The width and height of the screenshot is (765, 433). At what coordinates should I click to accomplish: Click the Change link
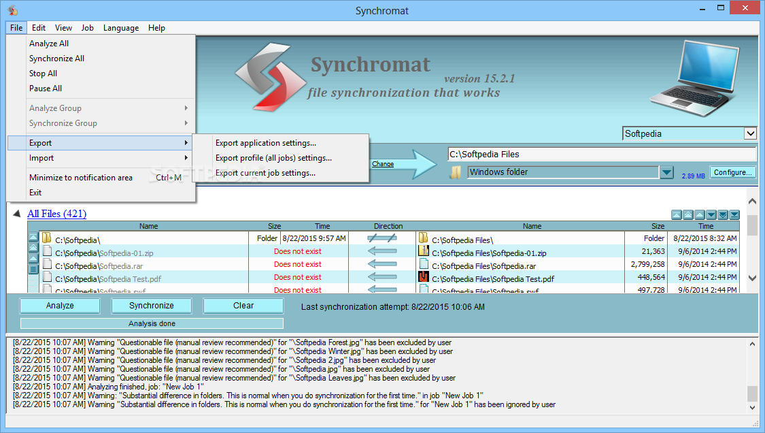point(382,163)
